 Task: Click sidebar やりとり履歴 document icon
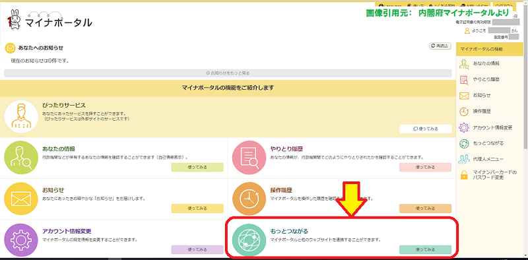coord(464,80)
